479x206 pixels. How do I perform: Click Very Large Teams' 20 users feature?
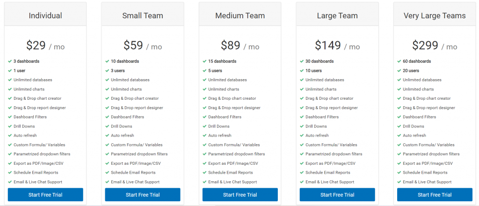[x=412, y=71]
